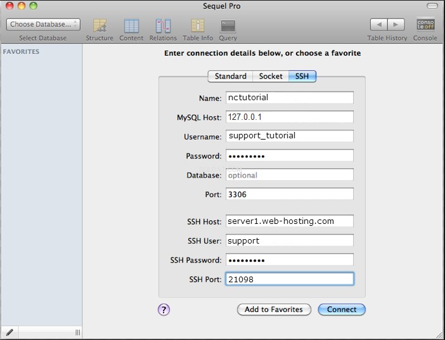This screenshot has width=445, height=340.
Task: Click the SSH Port field showing 21098
Action: pos(290,279)
